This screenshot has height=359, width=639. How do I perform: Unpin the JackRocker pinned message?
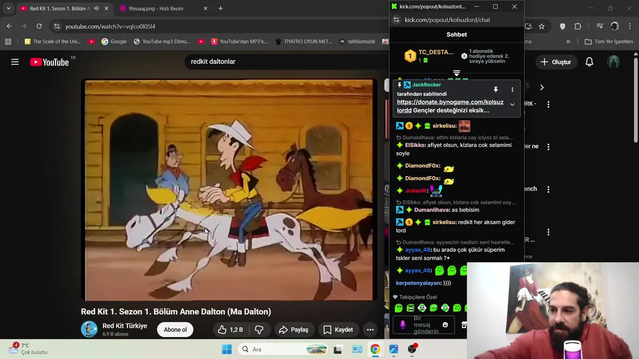[x=496, y=90]
